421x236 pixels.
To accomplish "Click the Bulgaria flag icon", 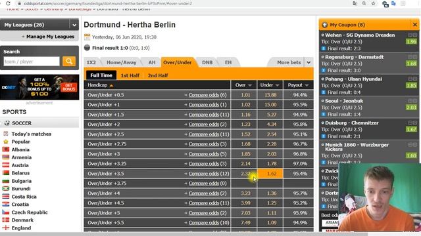I will pyautogui.click(x=6, y=181).
